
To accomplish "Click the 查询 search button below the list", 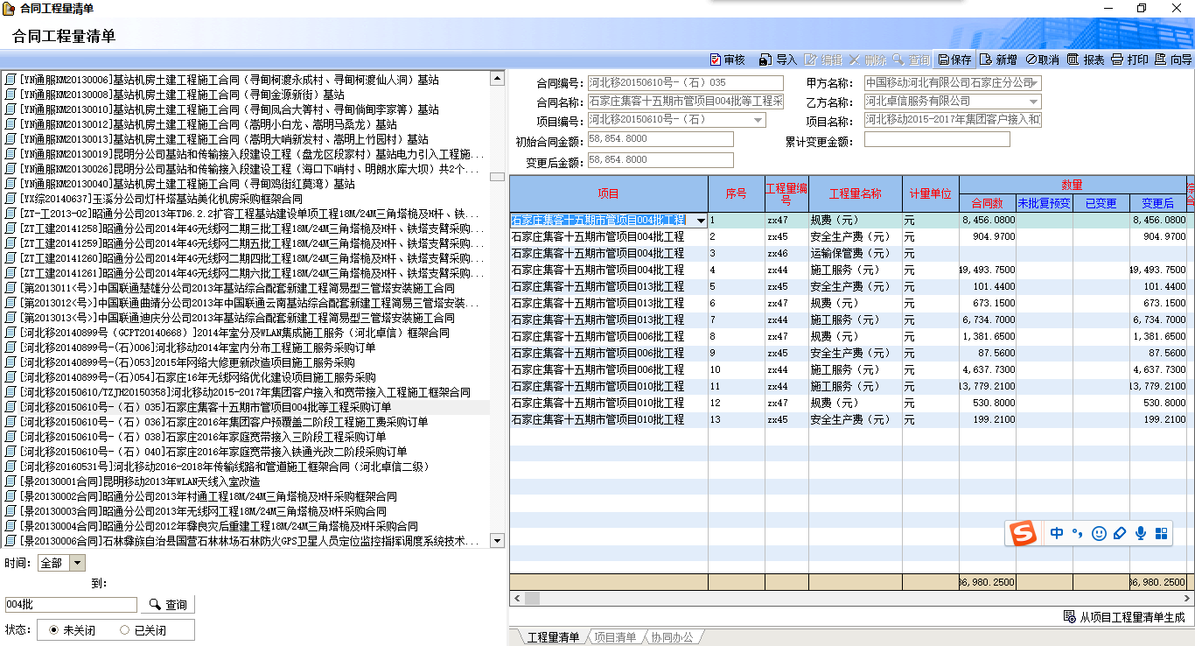I will pos(168,605).
